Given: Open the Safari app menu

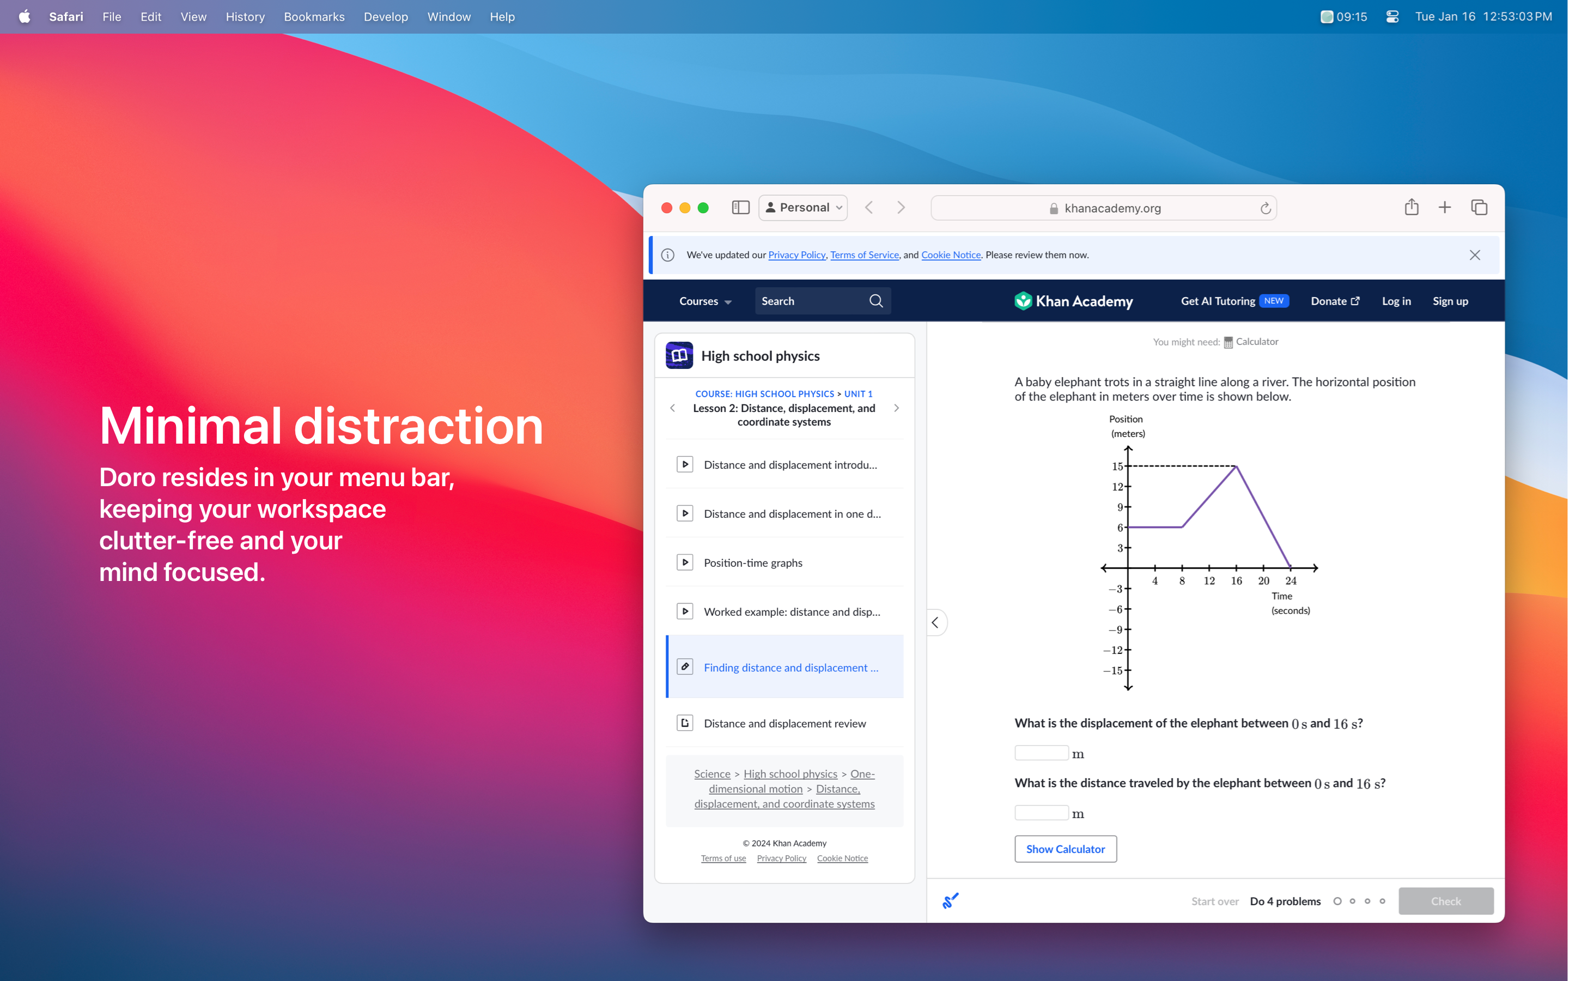Looking at the screenshot, I should (x=66, y=16).
